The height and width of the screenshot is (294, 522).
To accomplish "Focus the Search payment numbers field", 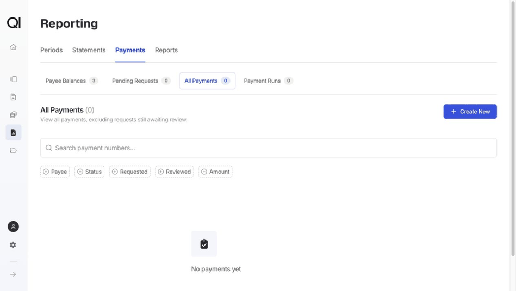I will [269, 148].
